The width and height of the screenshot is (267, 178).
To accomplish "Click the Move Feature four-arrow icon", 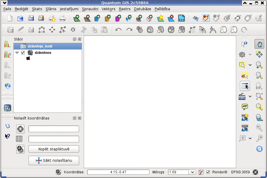I will tap(52, 30).
